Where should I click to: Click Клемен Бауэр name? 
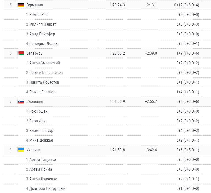(41, 131)
